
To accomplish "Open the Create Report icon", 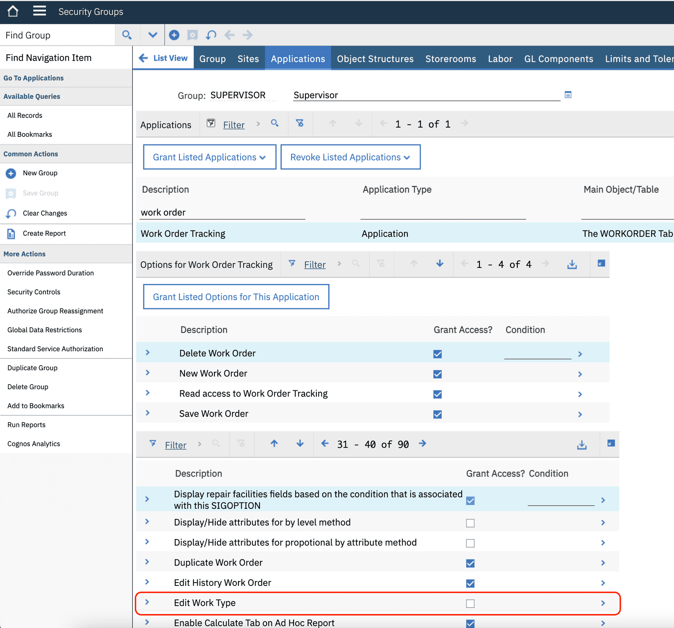I will pos(11,234).
